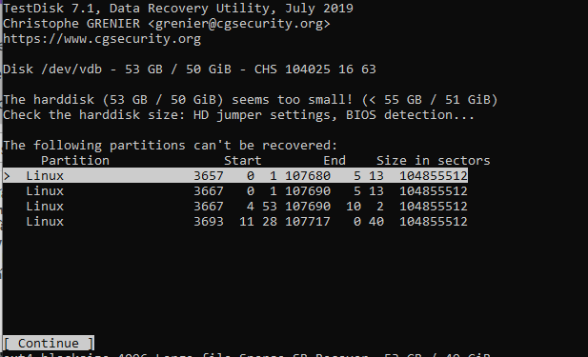Select the Linux partition starting at 3693
This screenshot has width=588, height=357.
[235, 222]
